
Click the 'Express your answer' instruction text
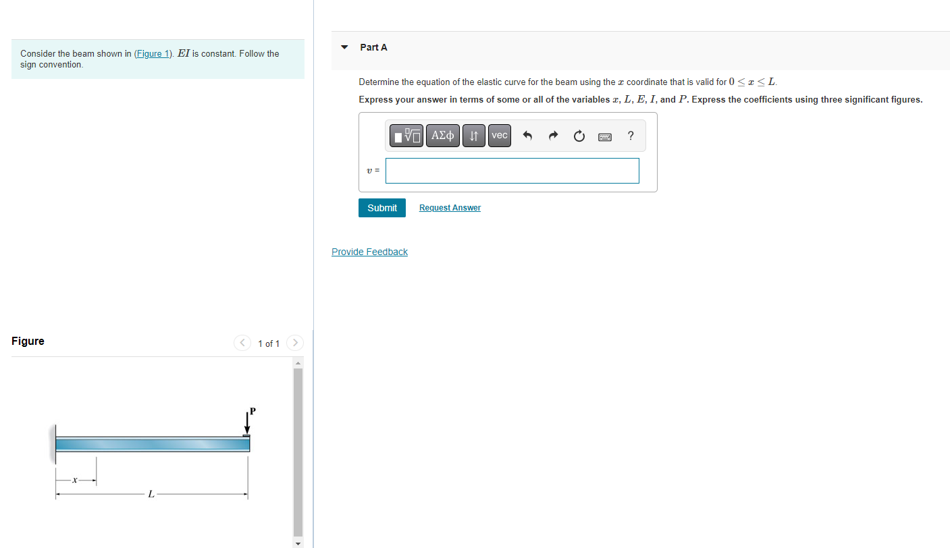click(x=640, y=99)
